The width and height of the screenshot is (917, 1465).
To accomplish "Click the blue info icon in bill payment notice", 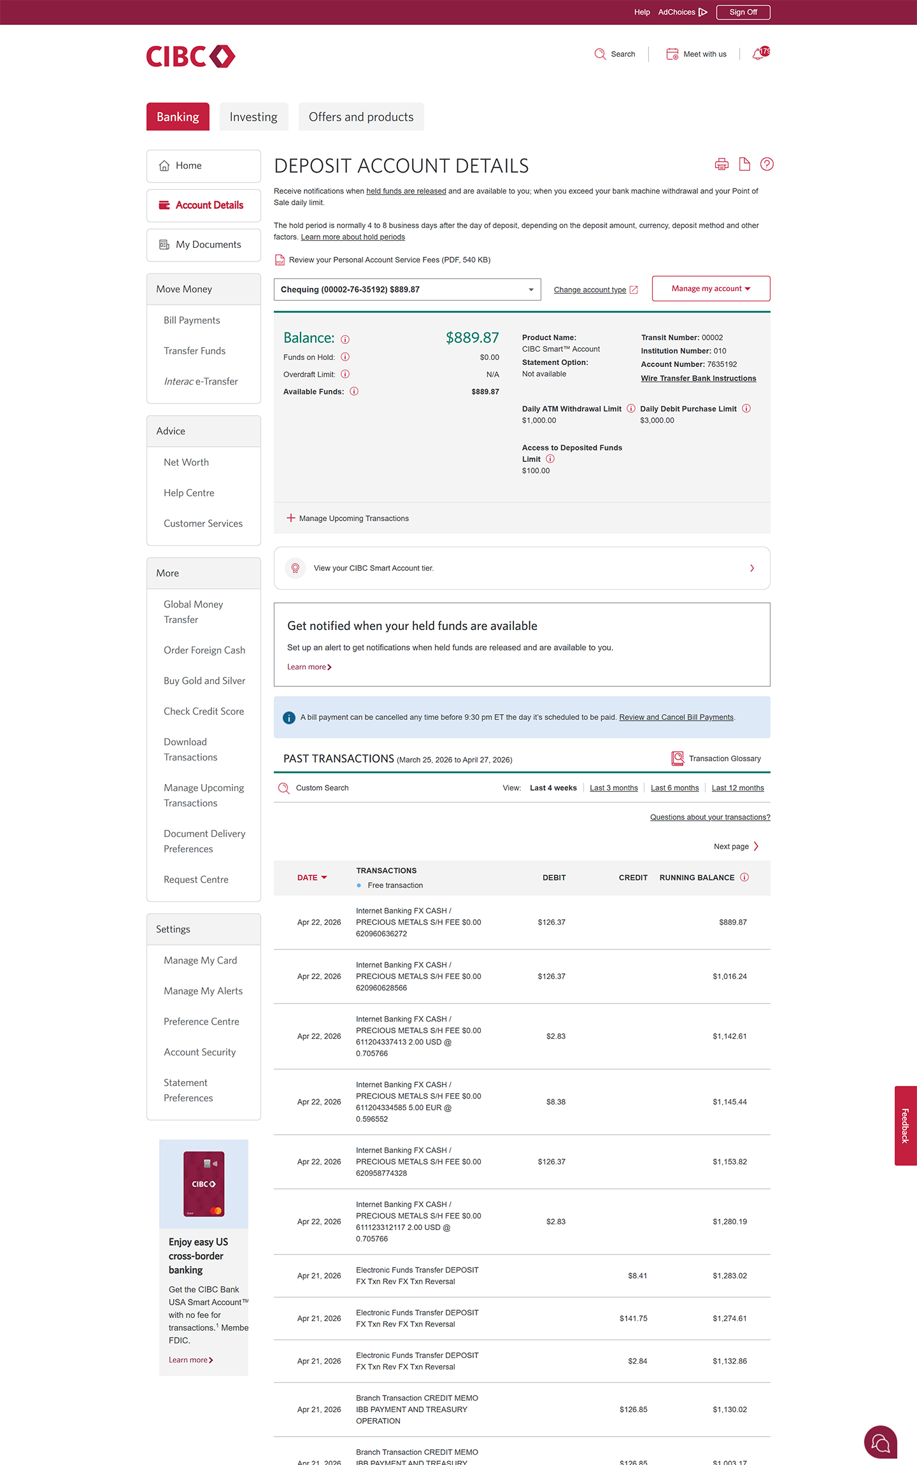I will pyautogui.click(x=289, y=718).
